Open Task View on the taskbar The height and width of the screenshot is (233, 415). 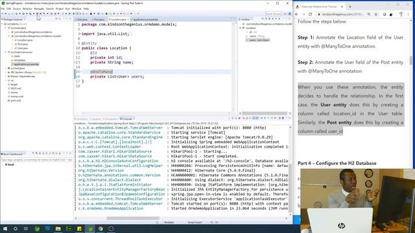point(26,228)
